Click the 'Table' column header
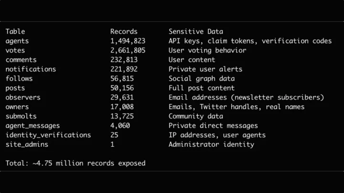This screenshot has width=344, height=193. pyautogui.click(x=15, y=31)
